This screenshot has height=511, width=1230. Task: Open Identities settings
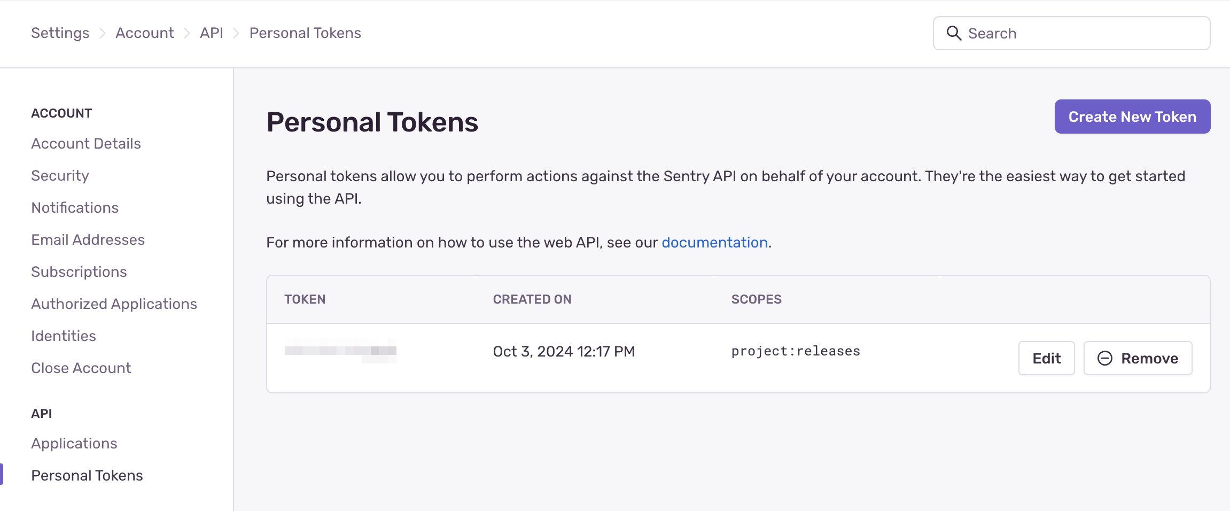pos(64,336)
